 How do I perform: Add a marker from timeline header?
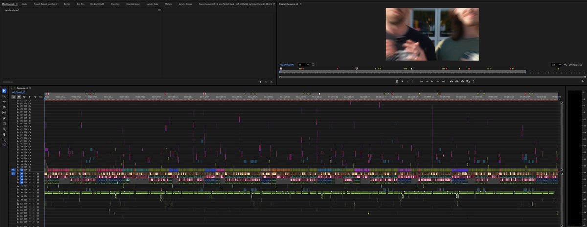click(30, 97)
